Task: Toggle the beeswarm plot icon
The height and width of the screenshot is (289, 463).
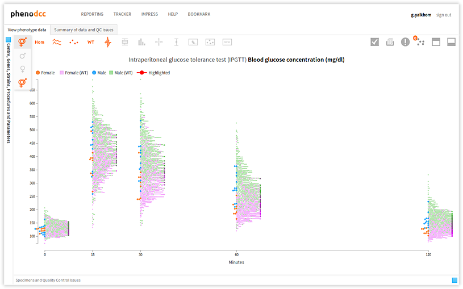Action: click(x=107, y=42)
